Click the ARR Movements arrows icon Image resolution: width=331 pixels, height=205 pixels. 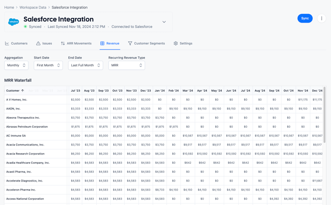point(63,44)
